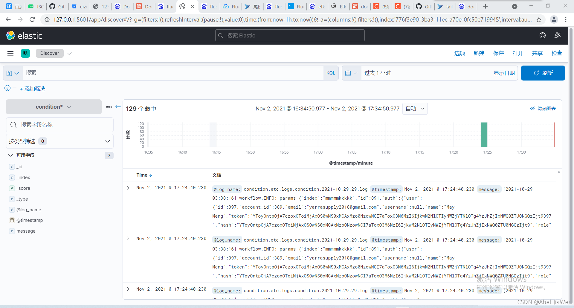Open the 自动 interval dropdown

pos(415,109)
